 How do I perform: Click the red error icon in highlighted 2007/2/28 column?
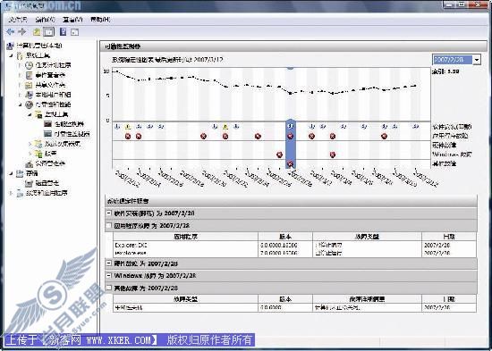[290, 137]
